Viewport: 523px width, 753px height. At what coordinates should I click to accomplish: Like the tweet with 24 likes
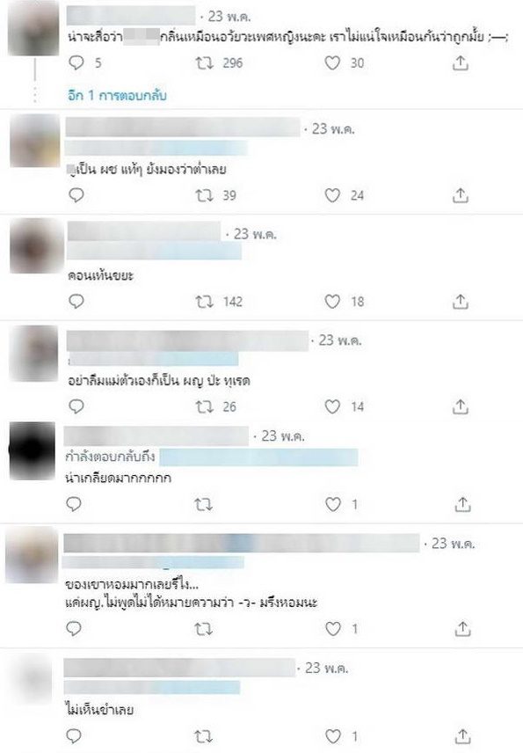coord(332,195)
